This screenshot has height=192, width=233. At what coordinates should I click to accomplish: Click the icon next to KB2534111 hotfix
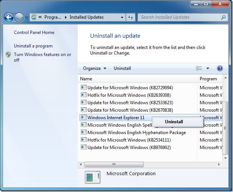[x=84, y=139]
